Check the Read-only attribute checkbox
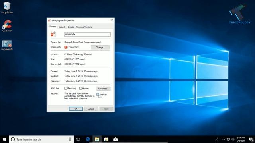Image resolution: width=255 pixels, height=143 pixels. (65, 88)
